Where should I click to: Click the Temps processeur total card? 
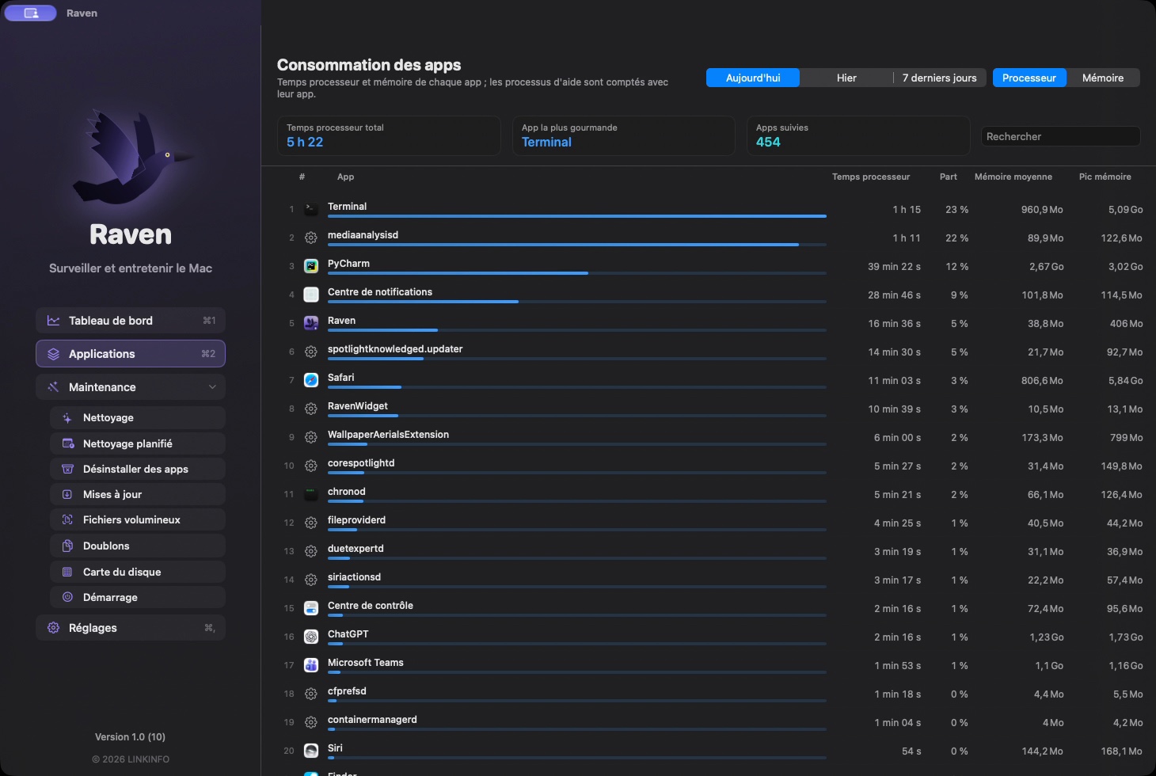point(389,135)
